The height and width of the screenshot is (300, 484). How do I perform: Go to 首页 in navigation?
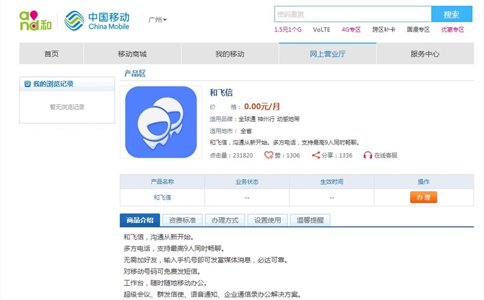(51, 54)
